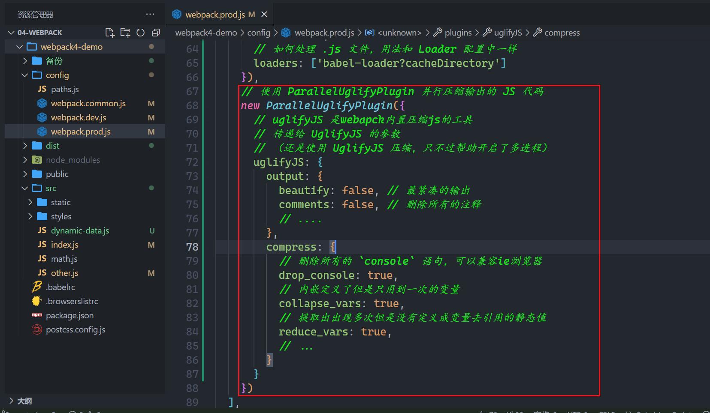Click the New Folder icon in explorer header
This screenshot has width=710, height=413.
pyautogui.click(x=125, y=33)
